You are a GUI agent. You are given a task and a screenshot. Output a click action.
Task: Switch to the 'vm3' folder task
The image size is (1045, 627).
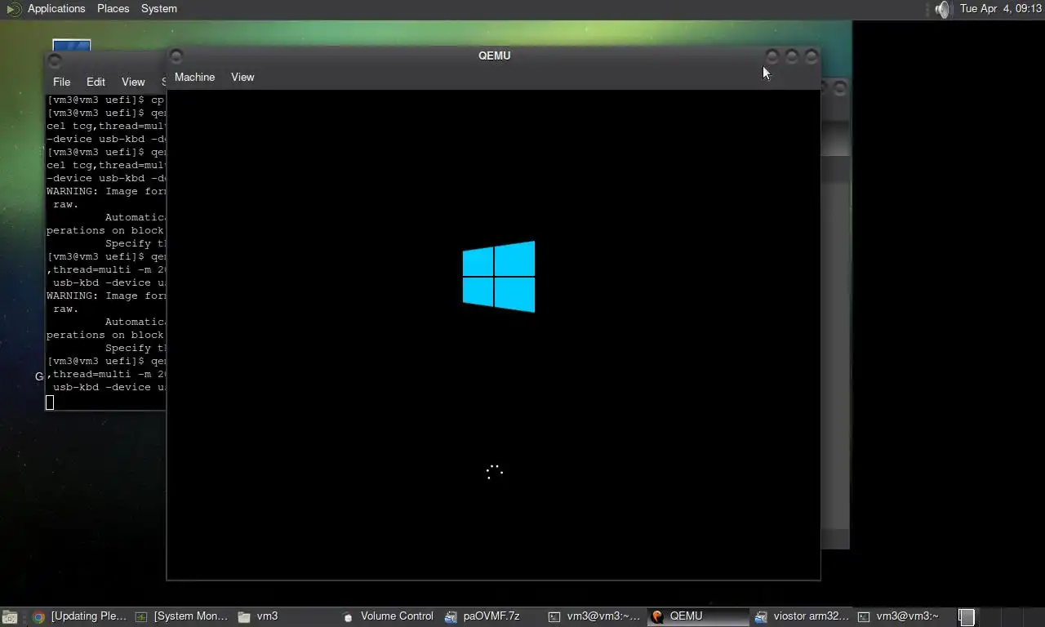tap(286, 616)
